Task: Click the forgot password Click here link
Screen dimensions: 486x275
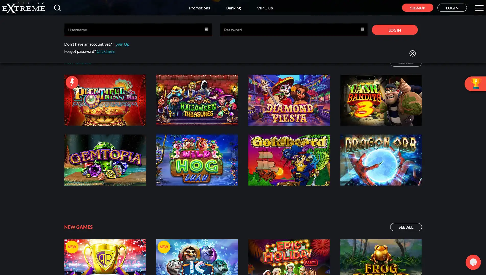Action: pos(105,51)
